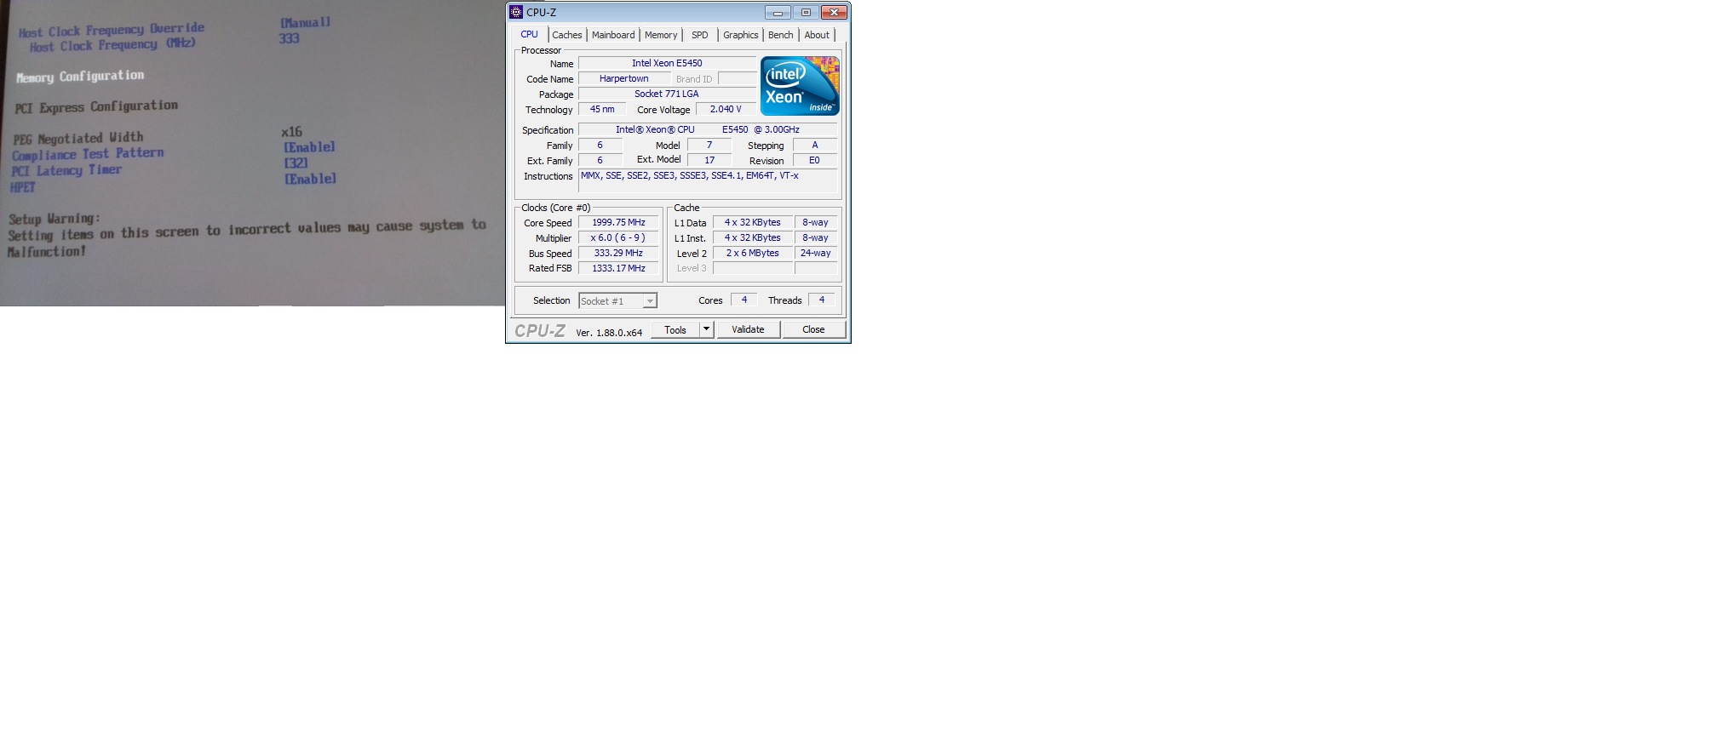This screenshot has height=737, width=1734.
Task: Click the Specification field text
Action: (708, 129)
